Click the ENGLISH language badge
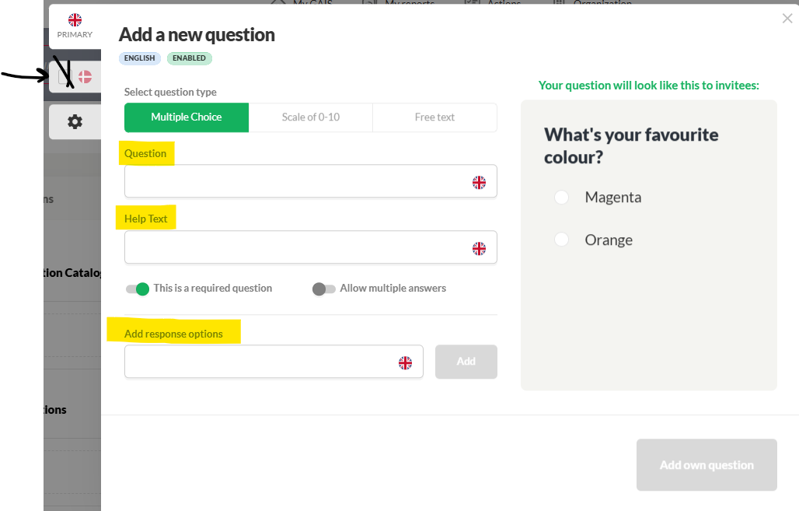Screen dimensions: 799x511 coord(140,58)
